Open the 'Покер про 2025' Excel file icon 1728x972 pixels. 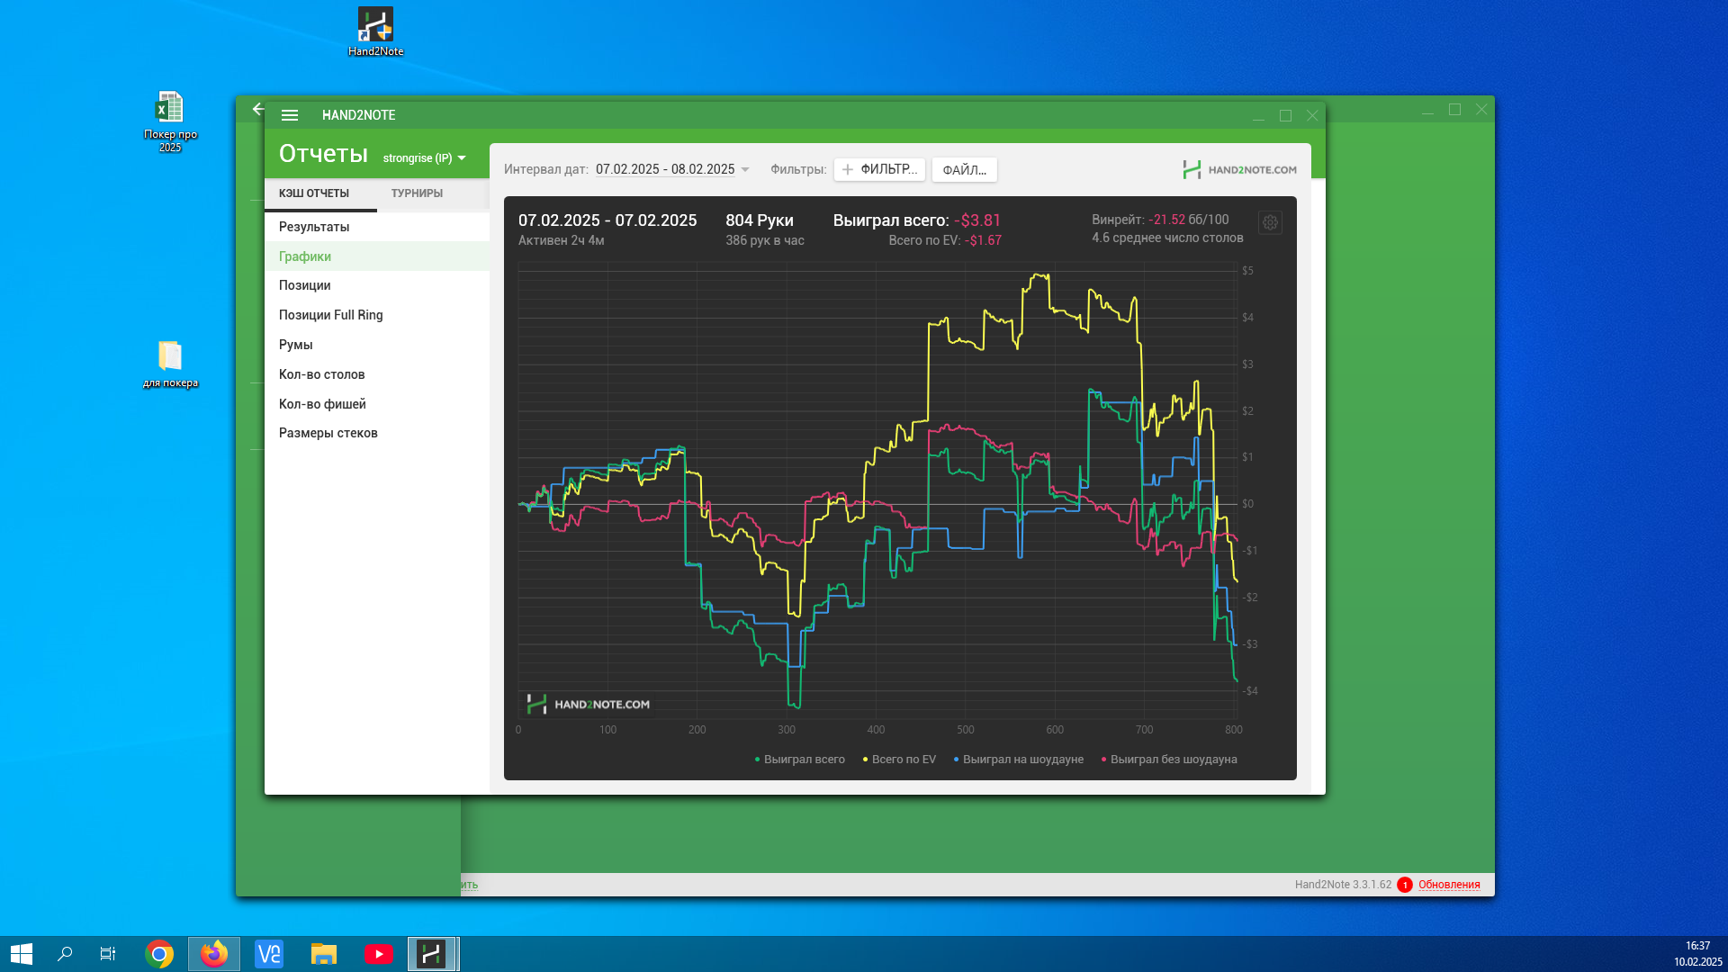click(170, 121)
